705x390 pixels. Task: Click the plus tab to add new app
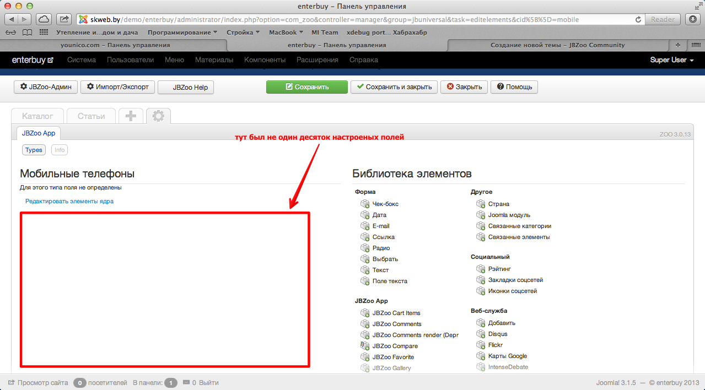point(131,116)
